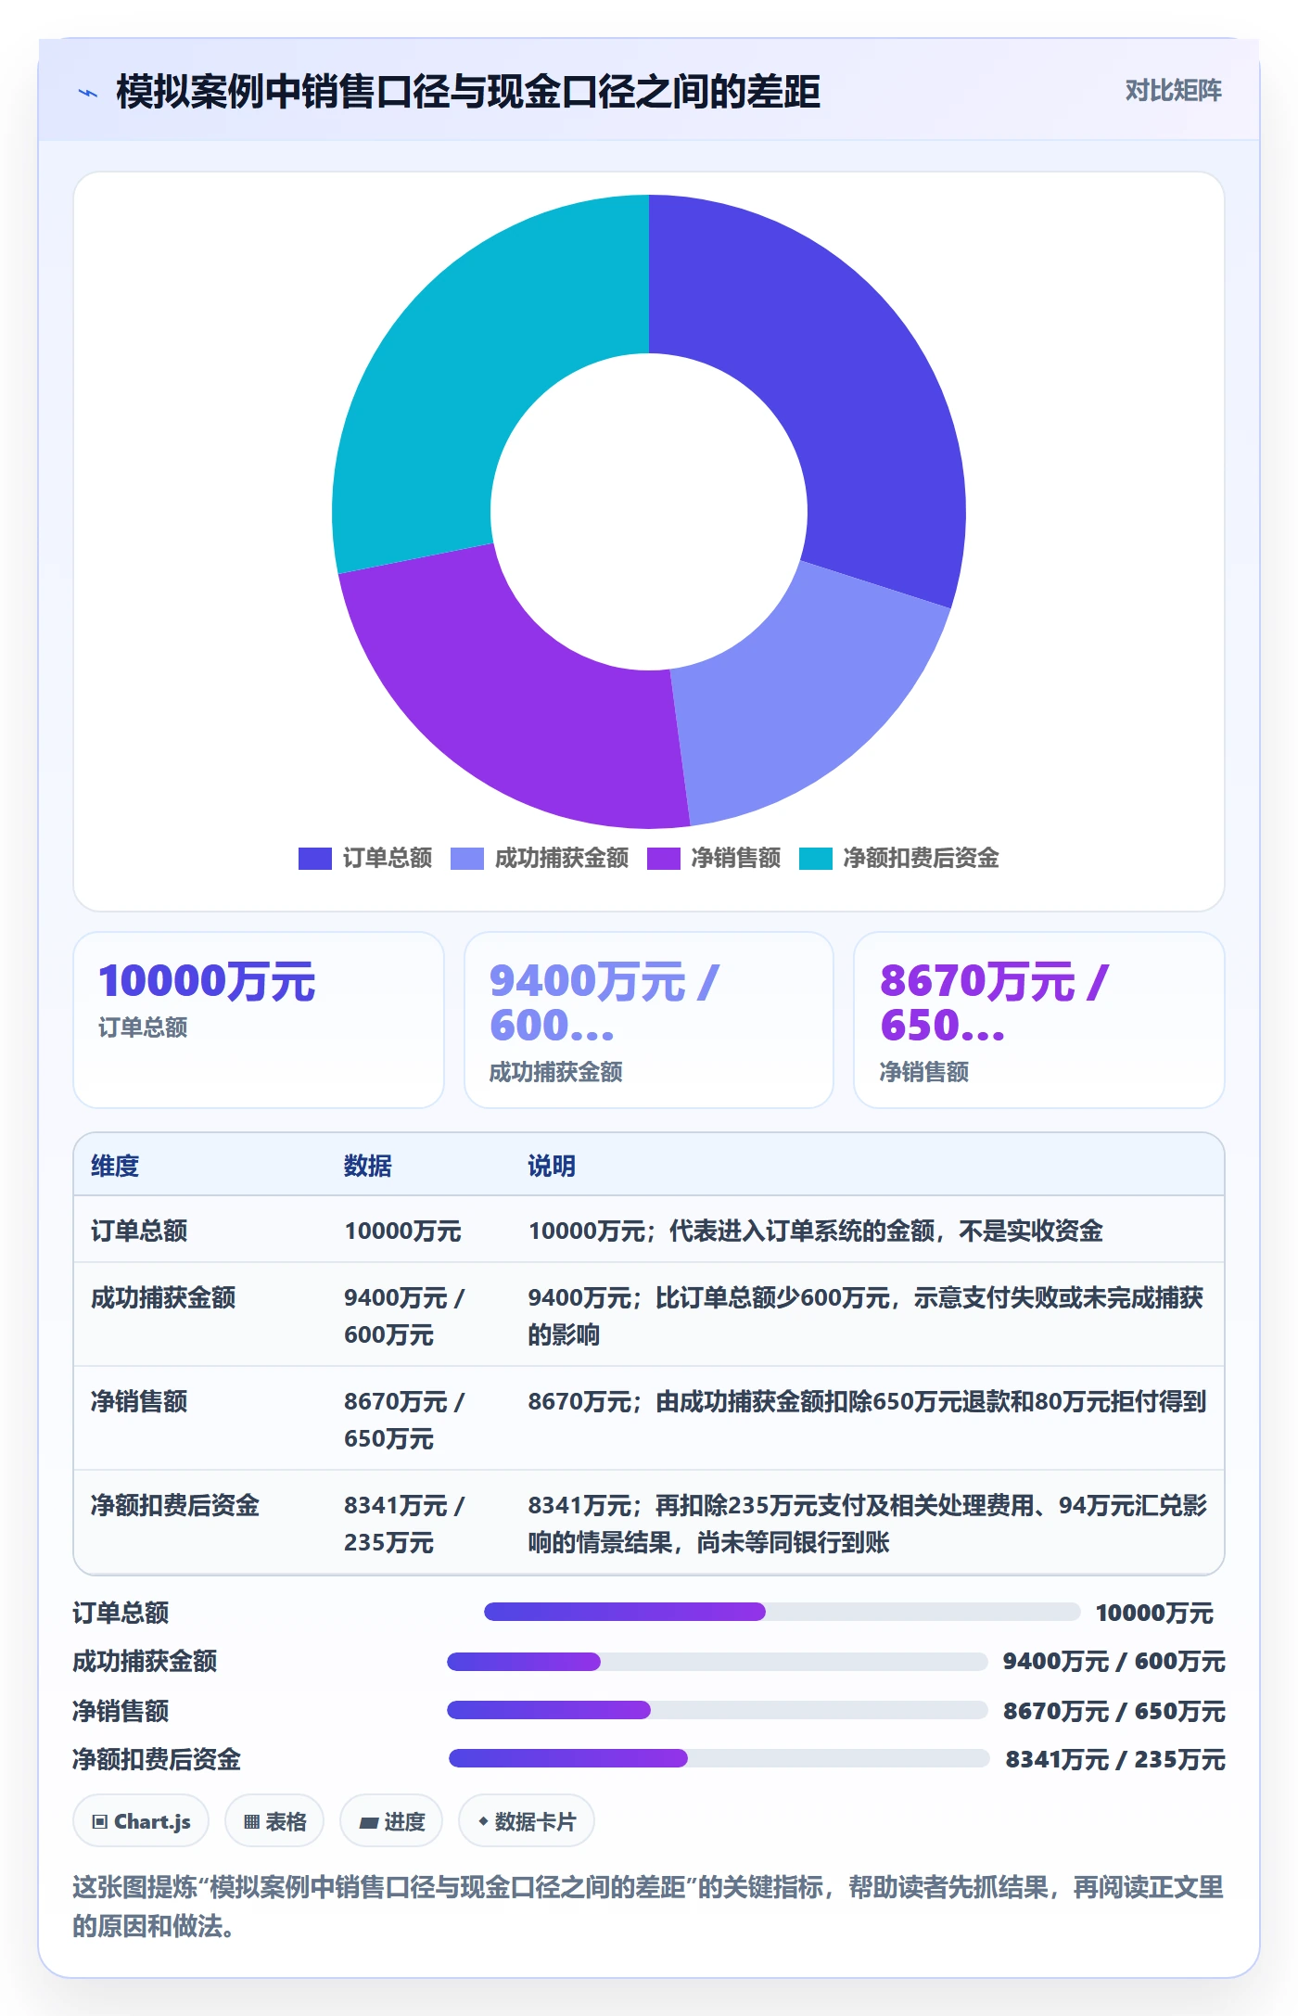This screenshot has height=2016, width=1298.
Task: Click the footer caption paragraph
Action: pyautogui.click(x=648, y=1906)
